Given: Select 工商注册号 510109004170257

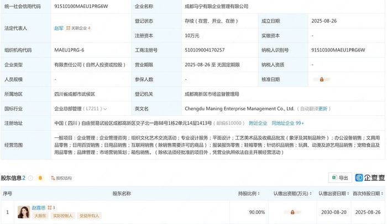Looking at the screenshot, I should [205, 50].
